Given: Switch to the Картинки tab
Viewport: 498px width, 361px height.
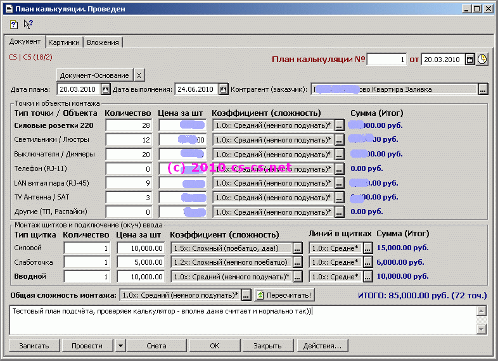Looking at the screenshot, I should [64, 42].
